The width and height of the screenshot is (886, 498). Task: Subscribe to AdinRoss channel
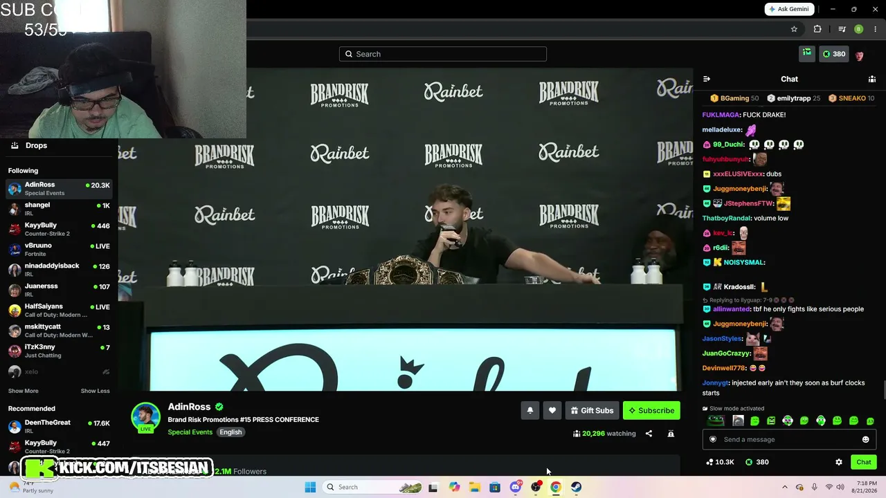pyautogui.click(x=651, y=410)
